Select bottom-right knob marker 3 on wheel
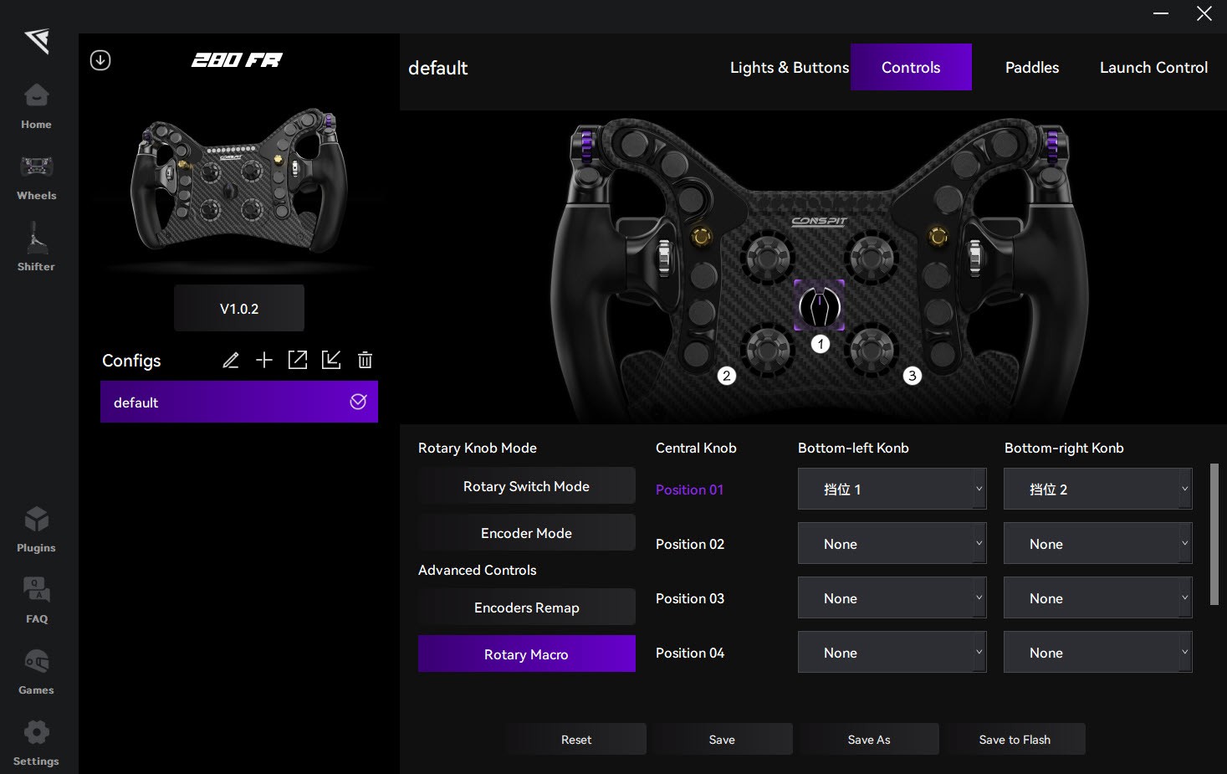Viewport: 1227px width, 774px height. coord(913,376)
